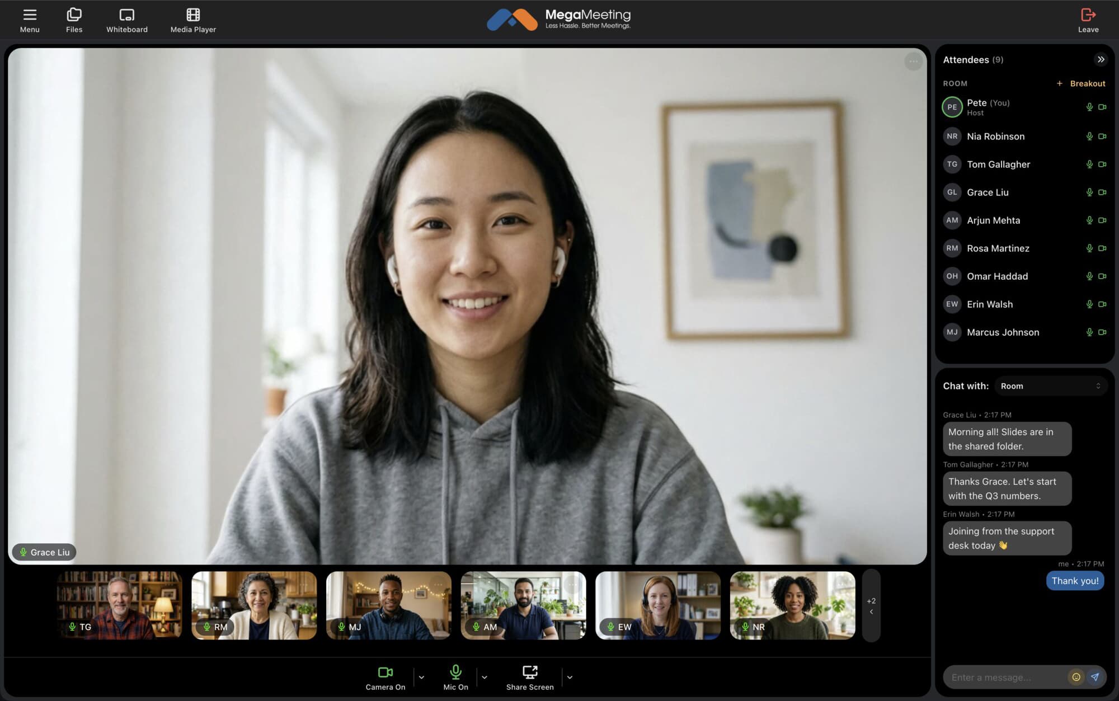Image resolution: width=1119 pixels, height=701 pixels.
Task: Select Pete (You) in attendee list
Action: (1024, 107)
